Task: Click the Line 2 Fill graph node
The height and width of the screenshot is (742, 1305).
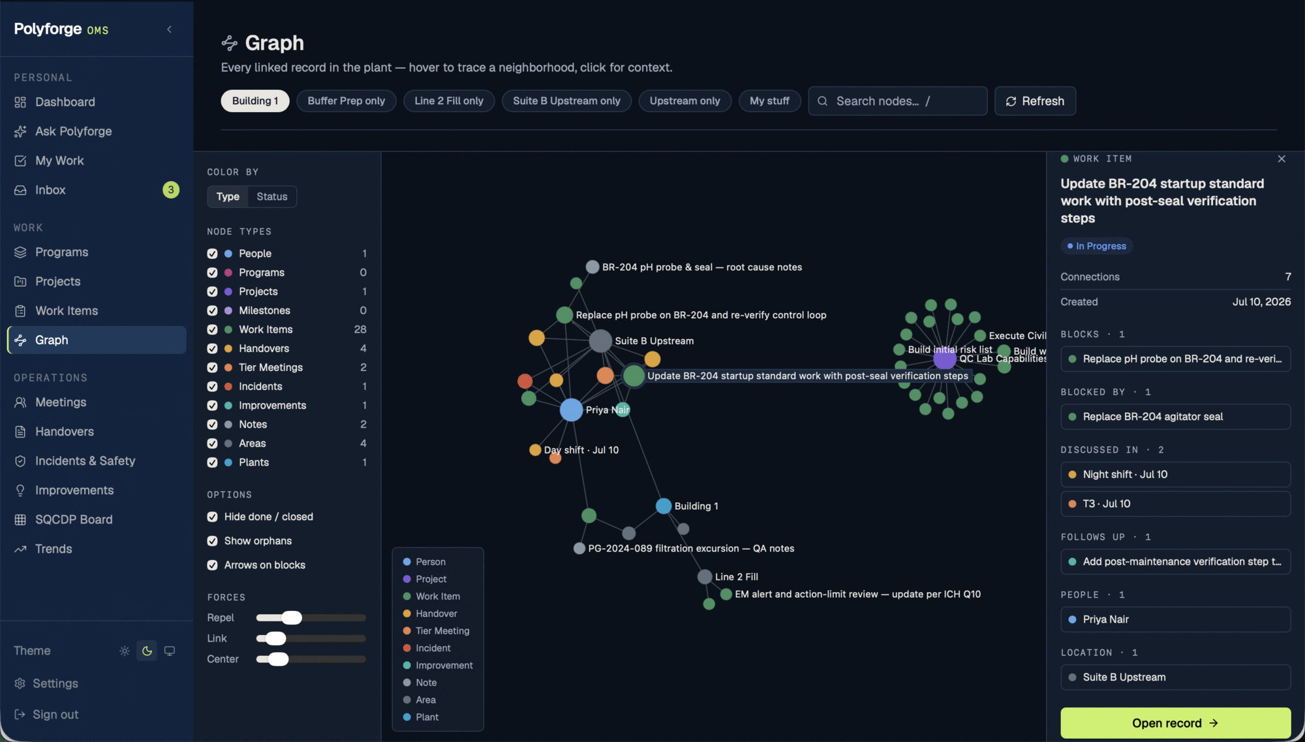Action: point(705,576)
